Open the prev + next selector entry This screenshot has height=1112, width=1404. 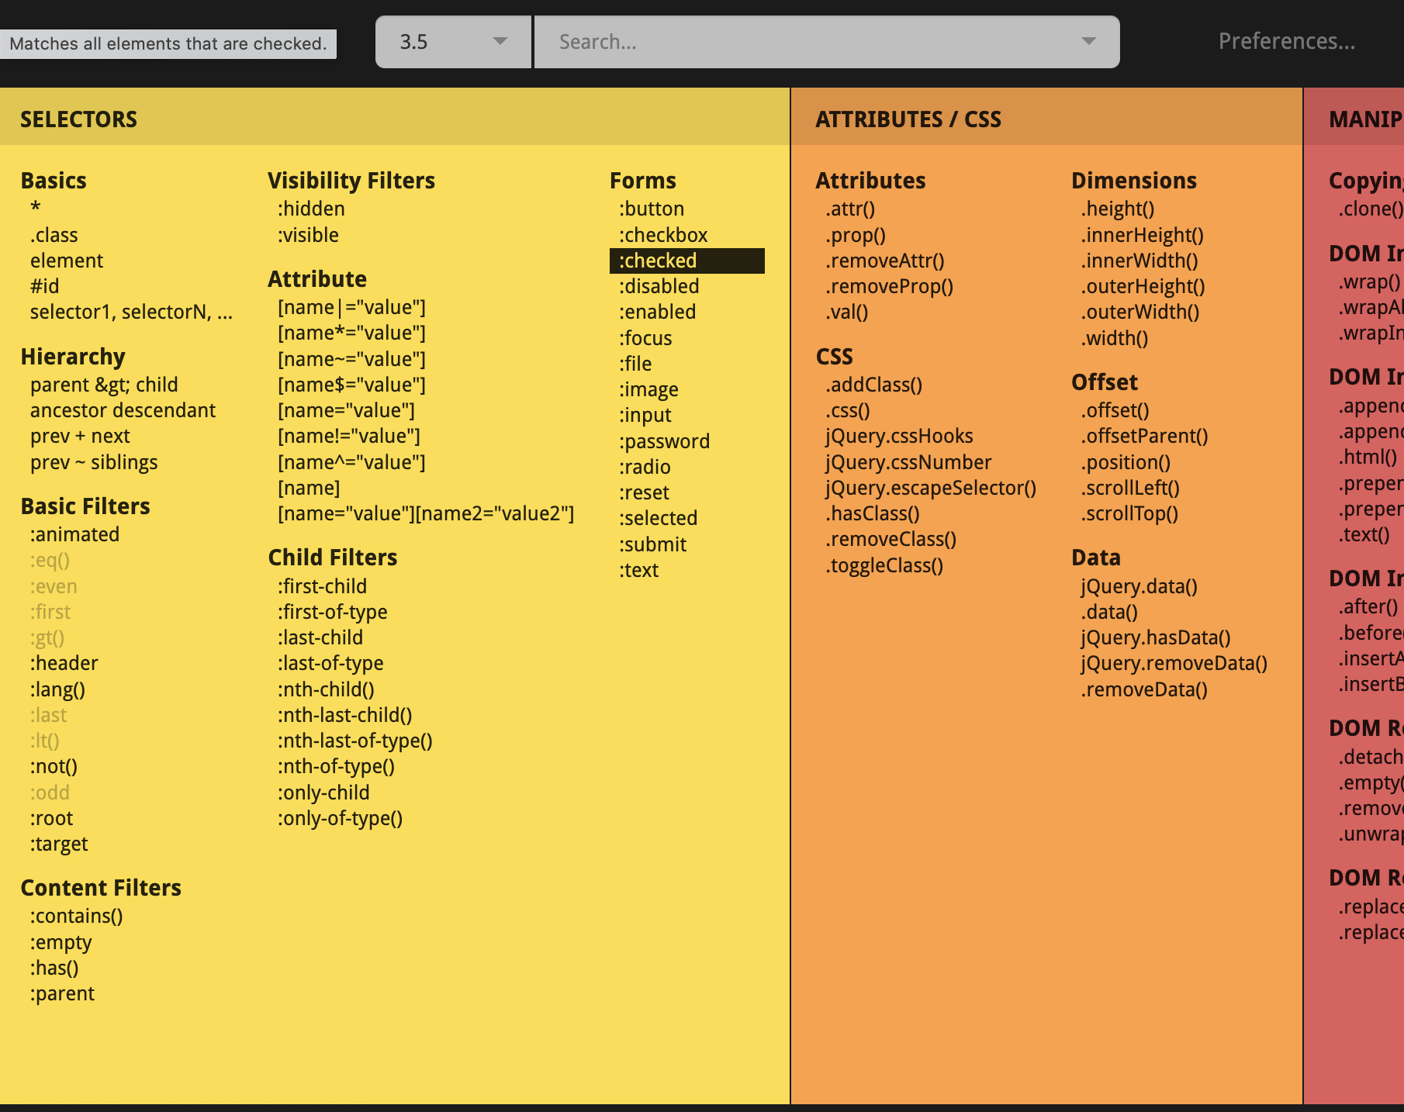80,436
